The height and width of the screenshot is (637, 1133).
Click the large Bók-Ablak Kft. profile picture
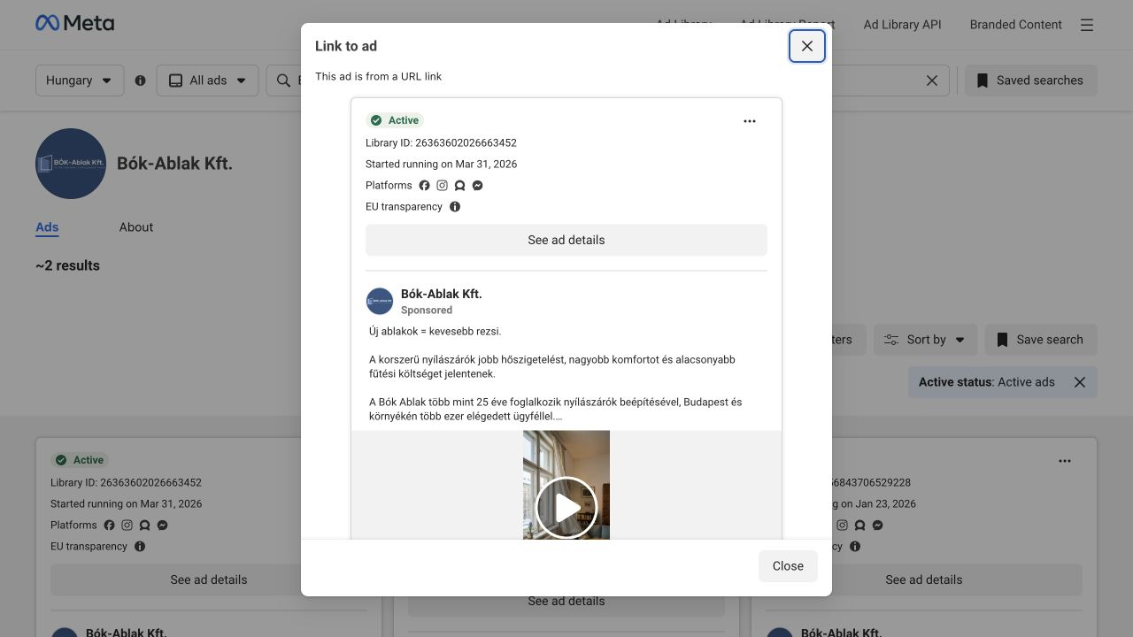coord(71,164)
